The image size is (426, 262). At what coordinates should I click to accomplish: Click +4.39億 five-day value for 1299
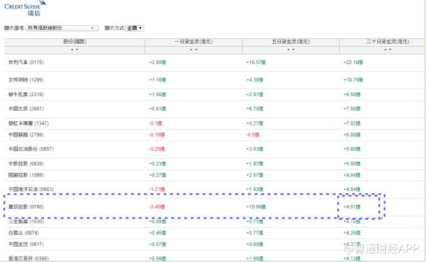(x=254, y=79)
